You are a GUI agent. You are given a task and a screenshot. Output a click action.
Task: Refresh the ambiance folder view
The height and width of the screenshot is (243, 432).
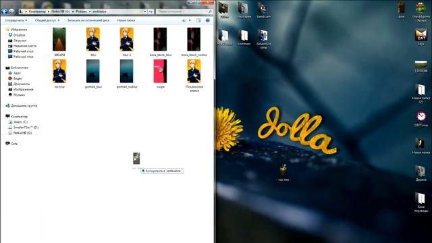(x=151, y=11)
